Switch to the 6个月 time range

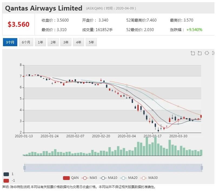[x=26, y=42]
